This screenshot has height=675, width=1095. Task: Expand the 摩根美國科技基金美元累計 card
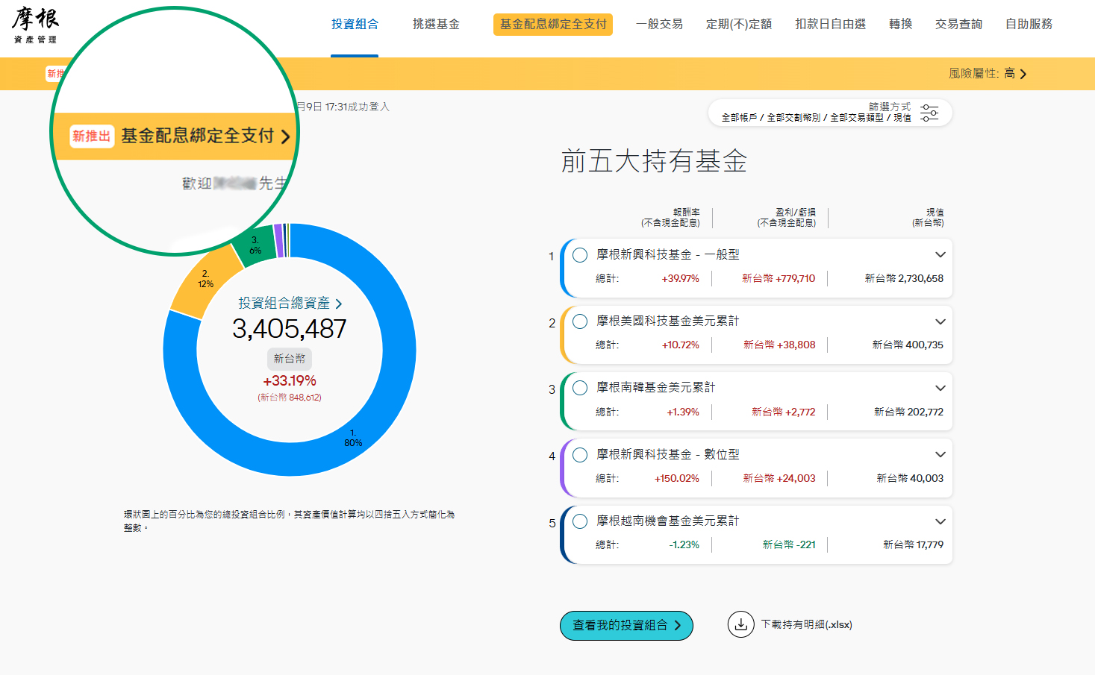(x=940, y=321)
